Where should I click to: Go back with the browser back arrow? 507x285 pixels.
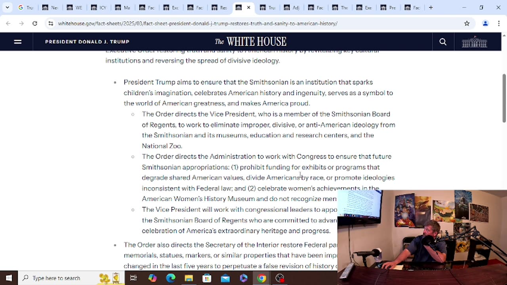(x=8, y=23)
